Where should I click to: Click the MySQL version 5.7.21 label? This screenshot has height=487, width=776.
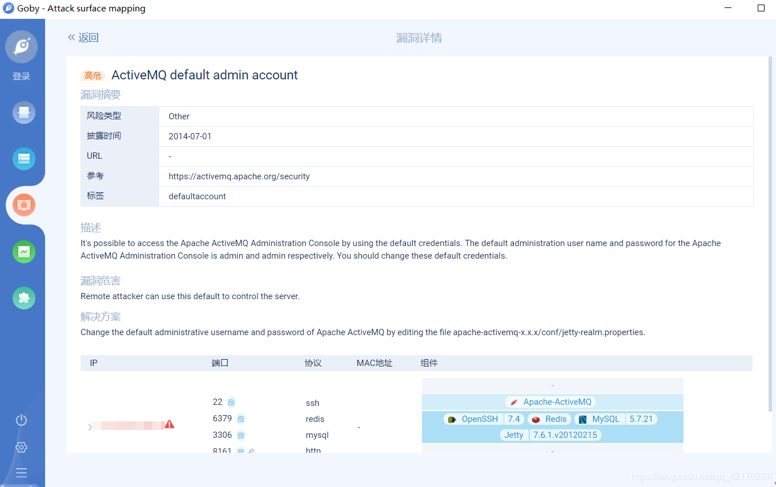[641, 419]
